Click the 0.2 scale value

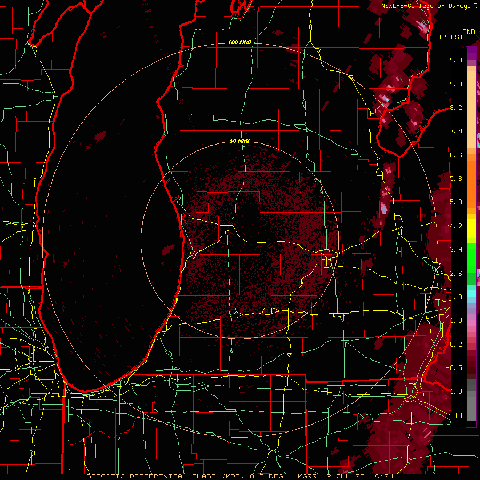click(456, 345)
